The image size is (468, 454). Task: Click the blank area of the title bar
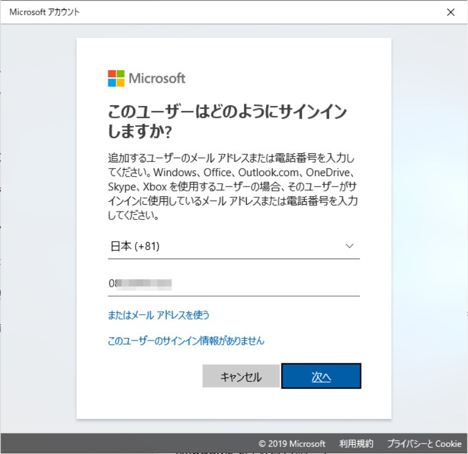[263, 12]
